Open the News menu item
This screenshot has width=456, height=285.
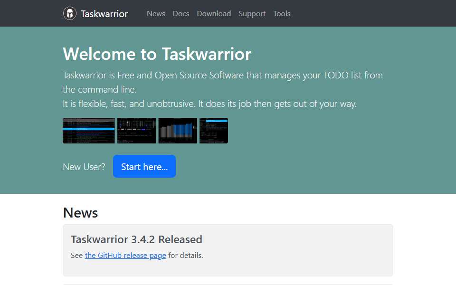tap(156, 14)
